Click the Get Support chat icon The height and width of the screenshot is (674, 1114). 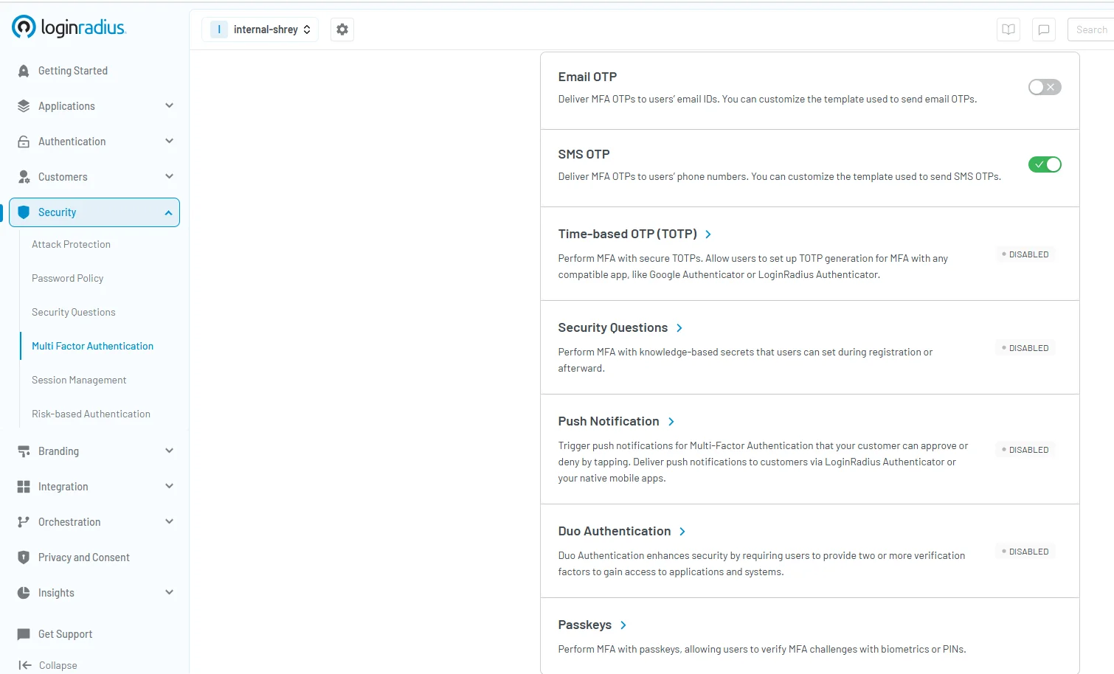coord(24,634)
